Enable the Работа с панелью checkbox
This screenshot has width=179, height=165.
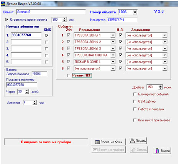click(135, 109)
